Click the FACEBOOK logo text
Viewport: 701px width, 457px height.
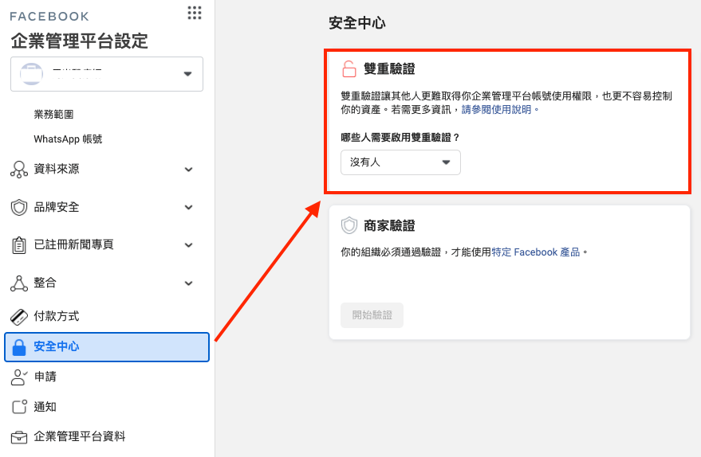(49, 17)
